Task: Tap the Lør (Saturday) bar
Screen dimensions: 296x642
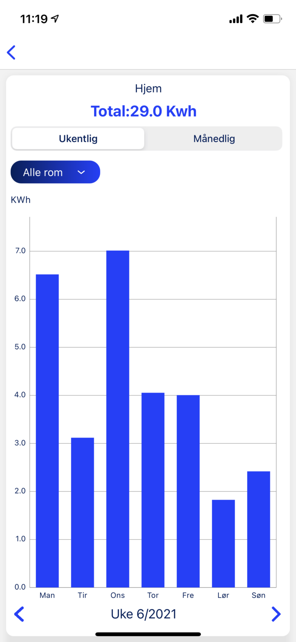Action: pos(223,543)
